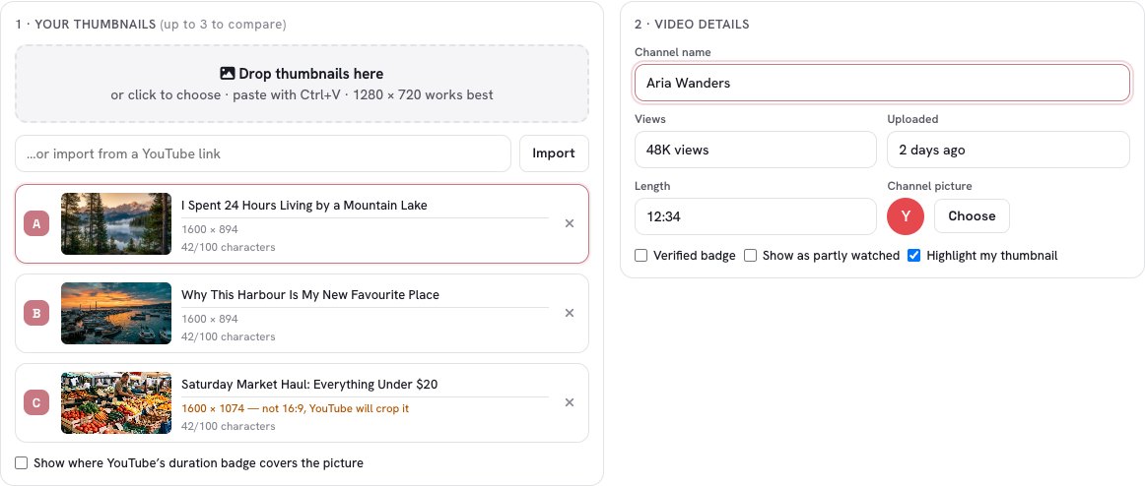Click the Import button

554,153
